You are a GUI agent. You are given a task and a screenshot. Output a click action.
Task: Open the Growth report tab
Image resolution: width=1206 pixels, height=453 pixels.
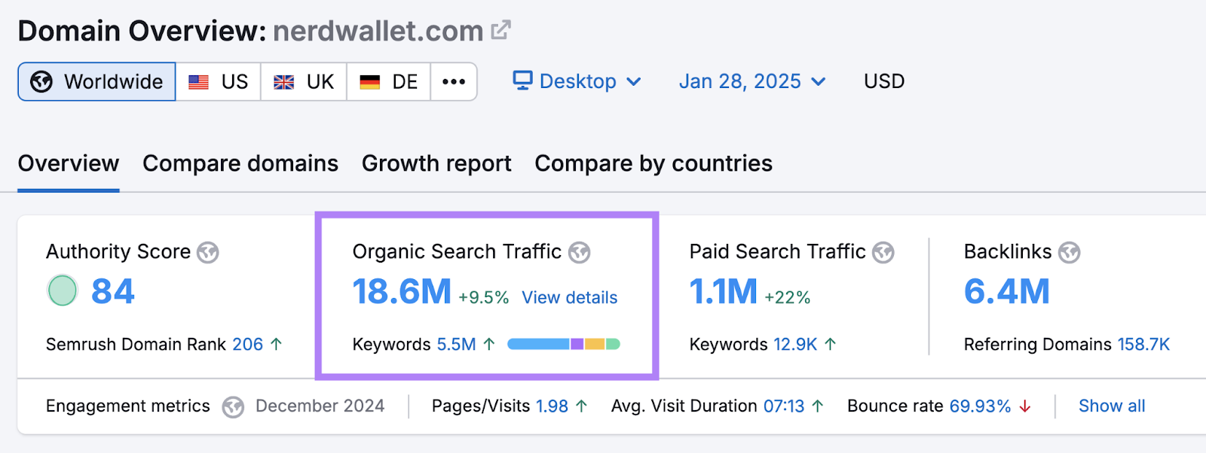click(436, 163)
